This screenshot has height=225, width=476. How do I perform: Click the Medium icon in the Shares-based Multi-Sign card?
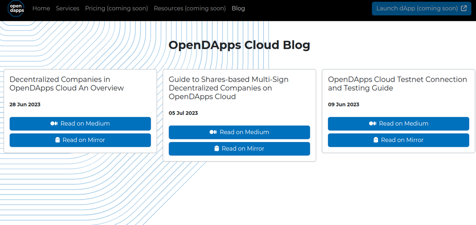pos(213,132)
